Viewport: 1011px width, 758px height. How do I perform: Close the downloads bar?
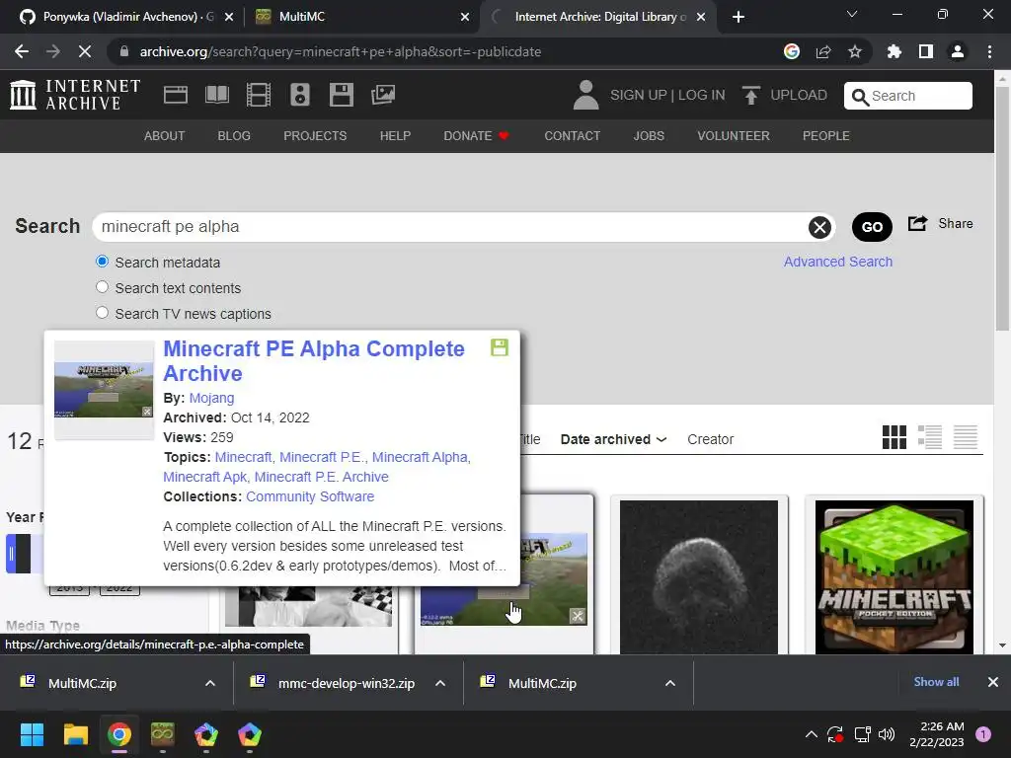pyautogui.click(x=993, y=682)
